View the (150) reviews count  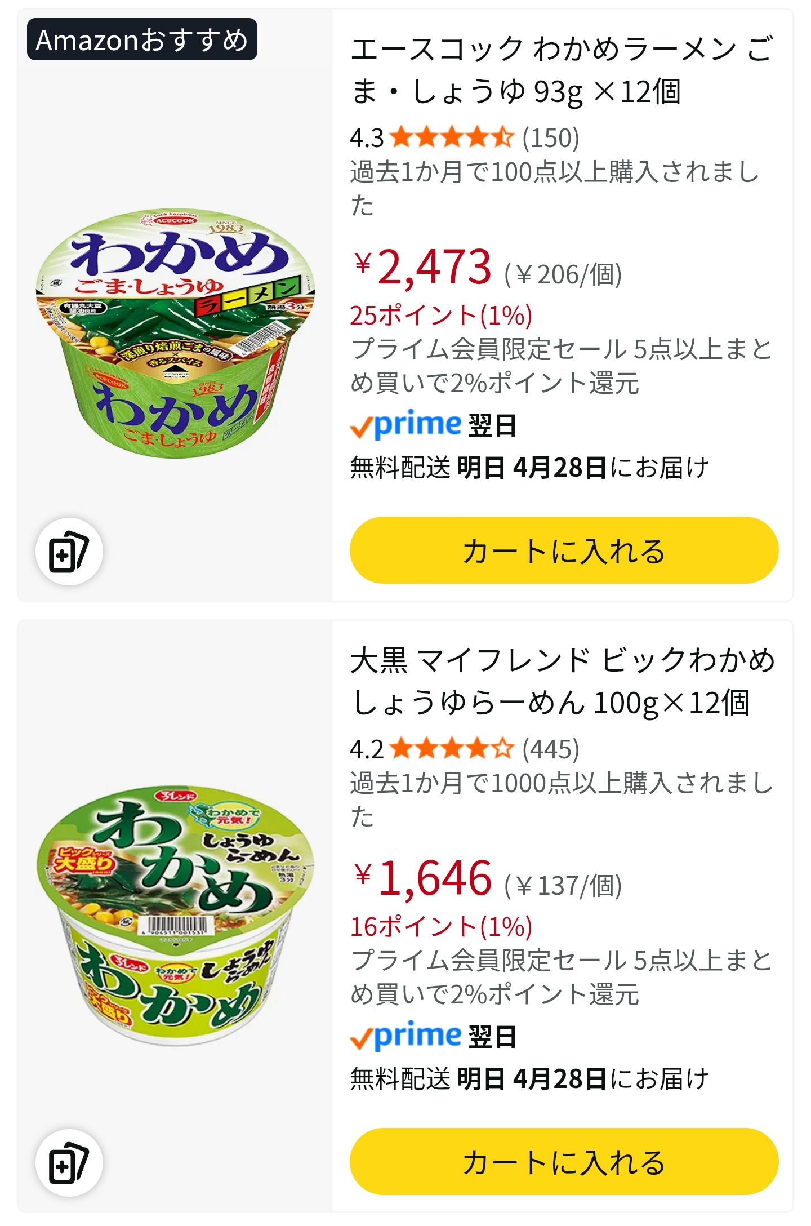(x=551, y=139)
